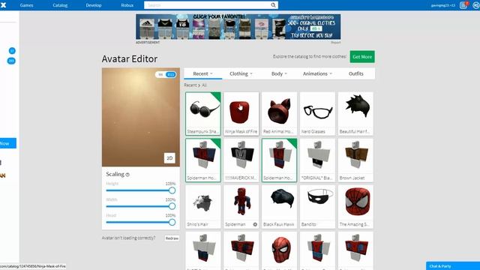The image size is (480, 270).
Task: Click the Robux currency icon in top bar
Action: [x=476, y=5]
